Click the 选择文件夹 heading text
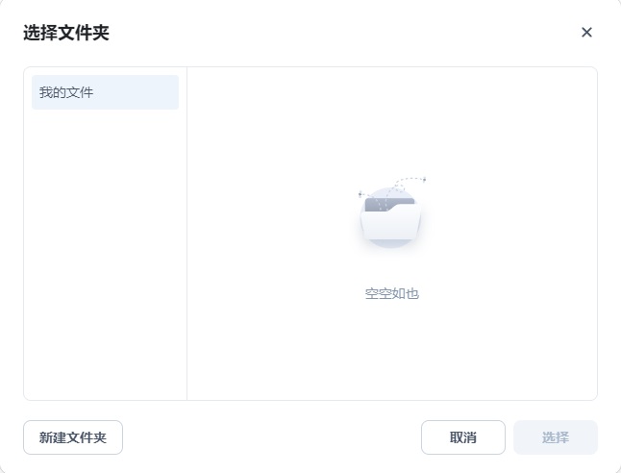The height and width of the screenshot is (473, 621). (x=66, y=33)
